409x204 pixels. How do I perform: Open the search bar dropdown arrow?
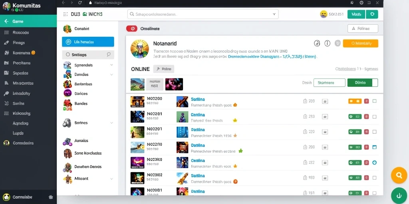[x=274, y=14]
